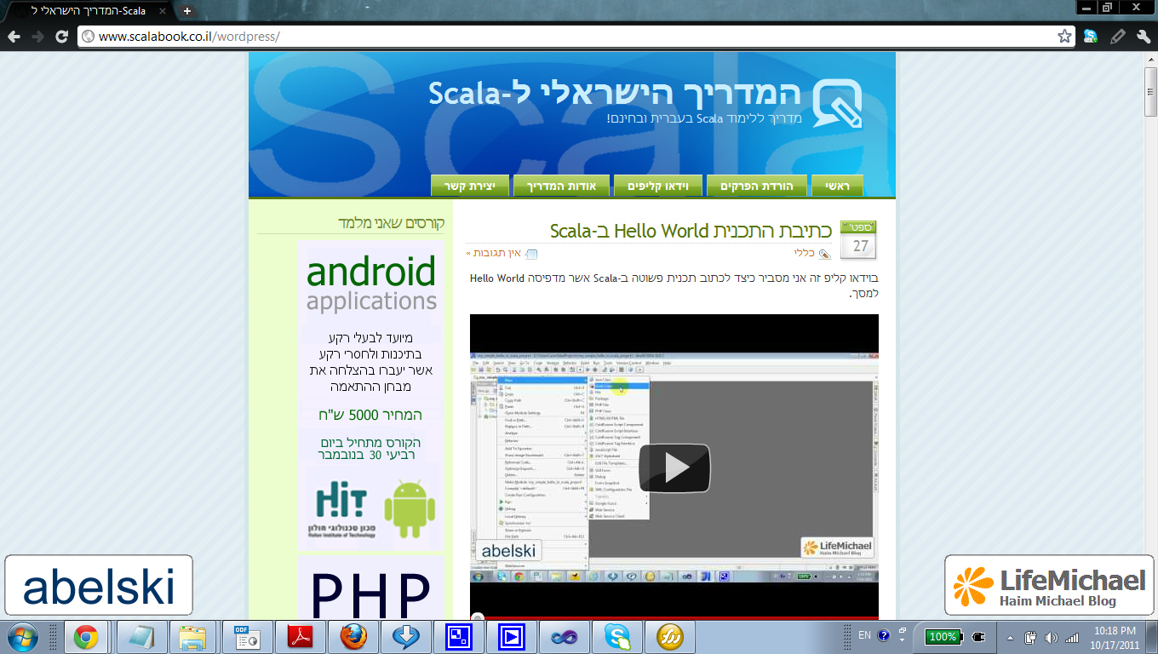Open the notepad icon in the taskbar
1158x654 pixels.
[141, 636]
